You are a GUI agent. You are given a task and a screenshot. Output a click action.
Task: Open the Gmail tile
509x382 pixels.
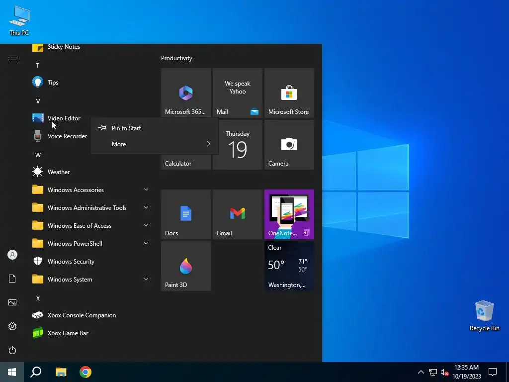(237, 214)
